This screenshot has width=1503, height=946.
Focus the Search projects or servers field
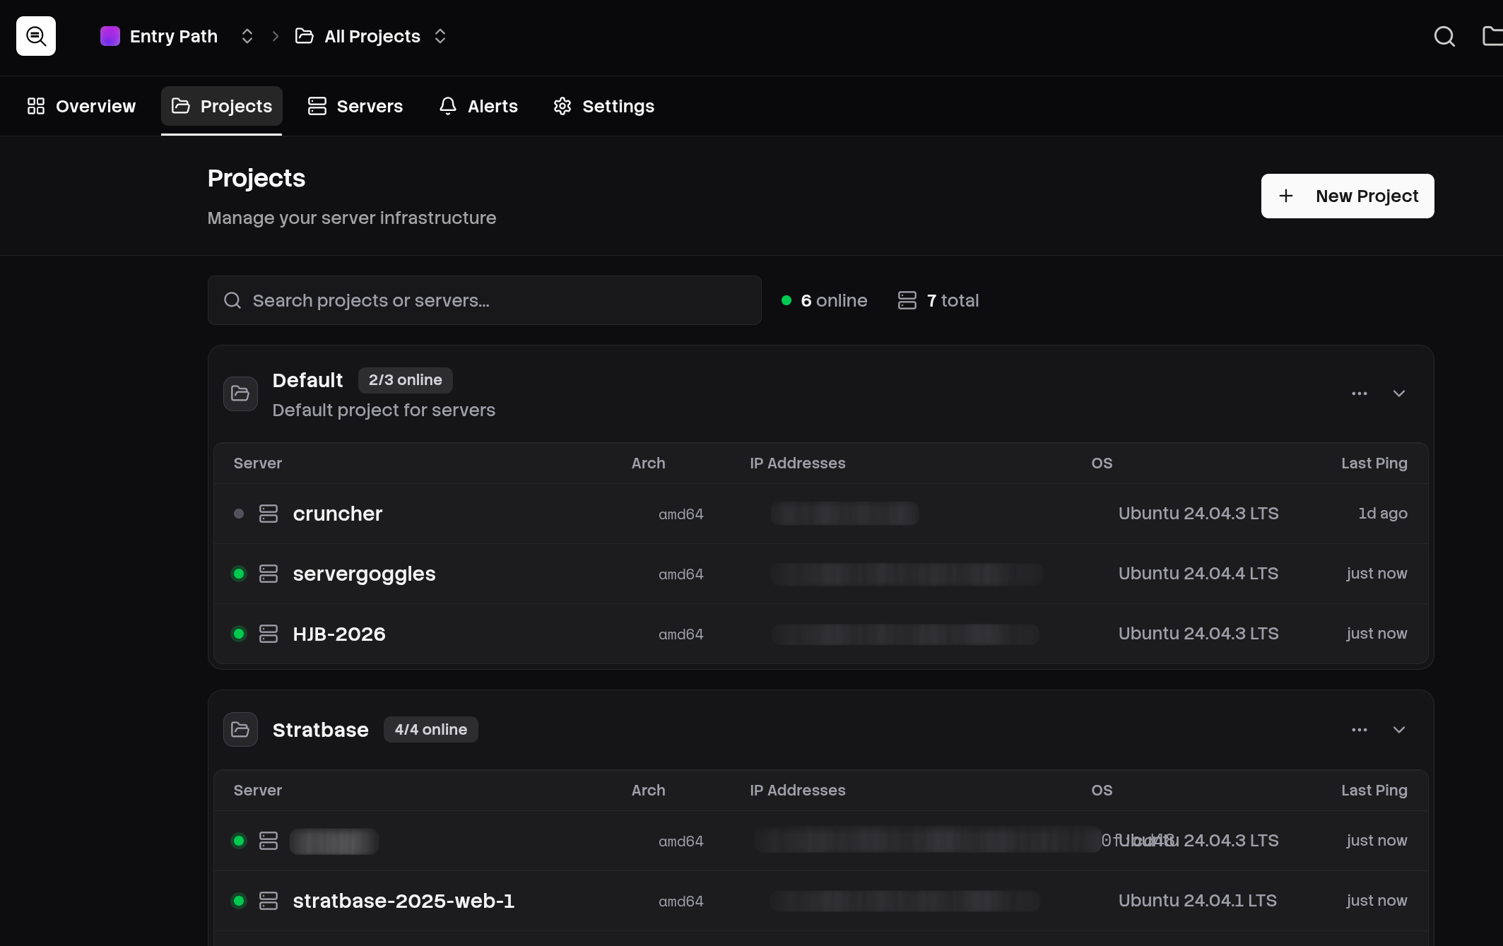(x=485, y=300)
